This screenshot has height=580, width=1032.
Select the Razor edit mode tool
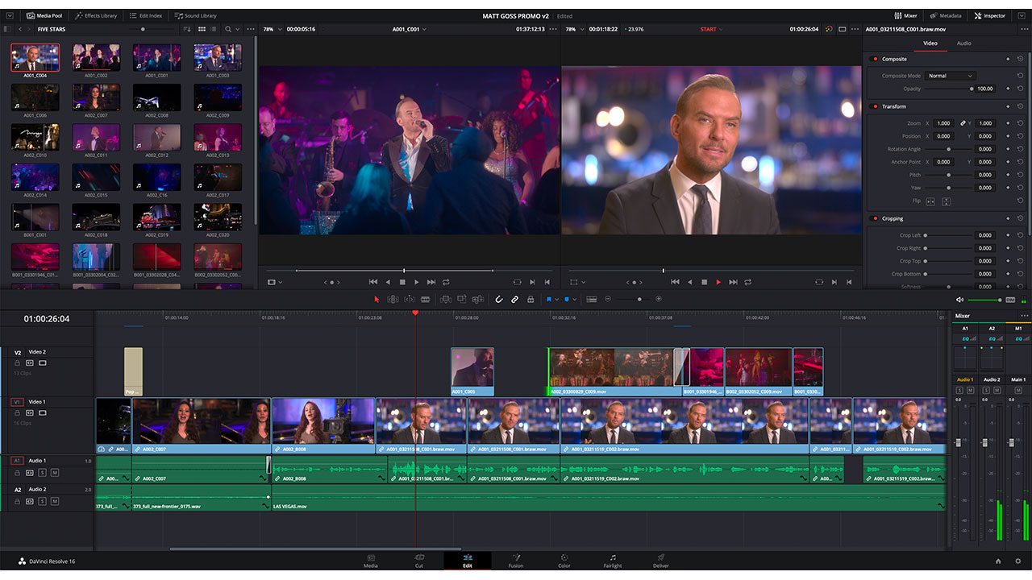point(426,299)
